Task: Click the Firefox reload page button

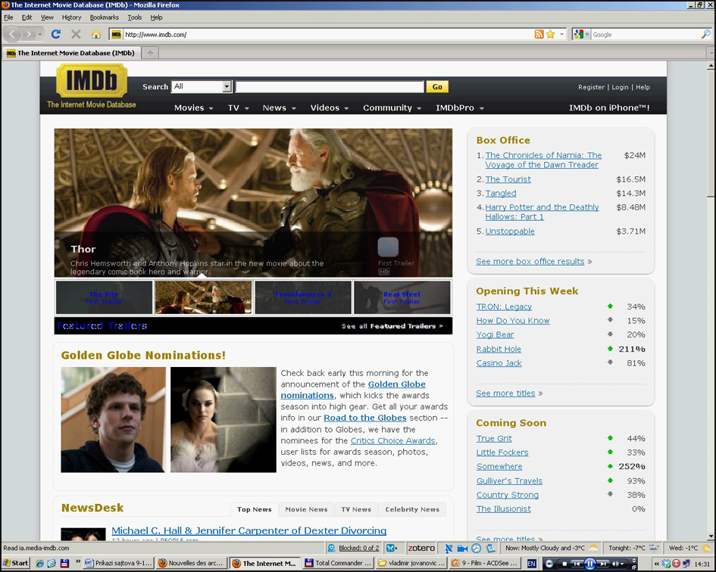Action: point(55,34)
